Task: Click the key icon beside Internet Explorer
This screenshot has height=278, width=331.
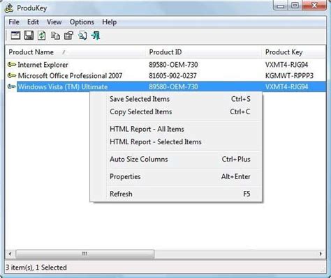Action: [x=12, y=65]
